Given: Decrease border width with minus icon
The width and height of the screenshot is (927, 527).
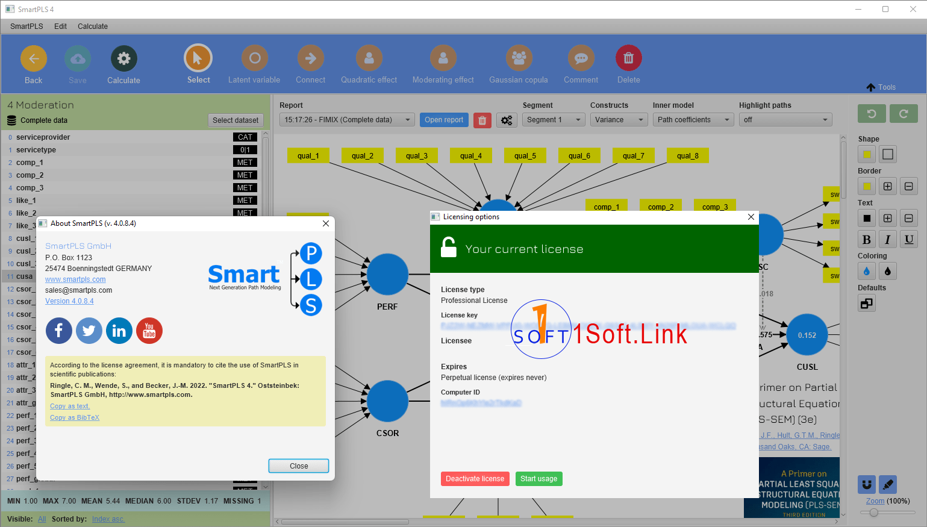Looking at the screenshot, I should (909, 186).
